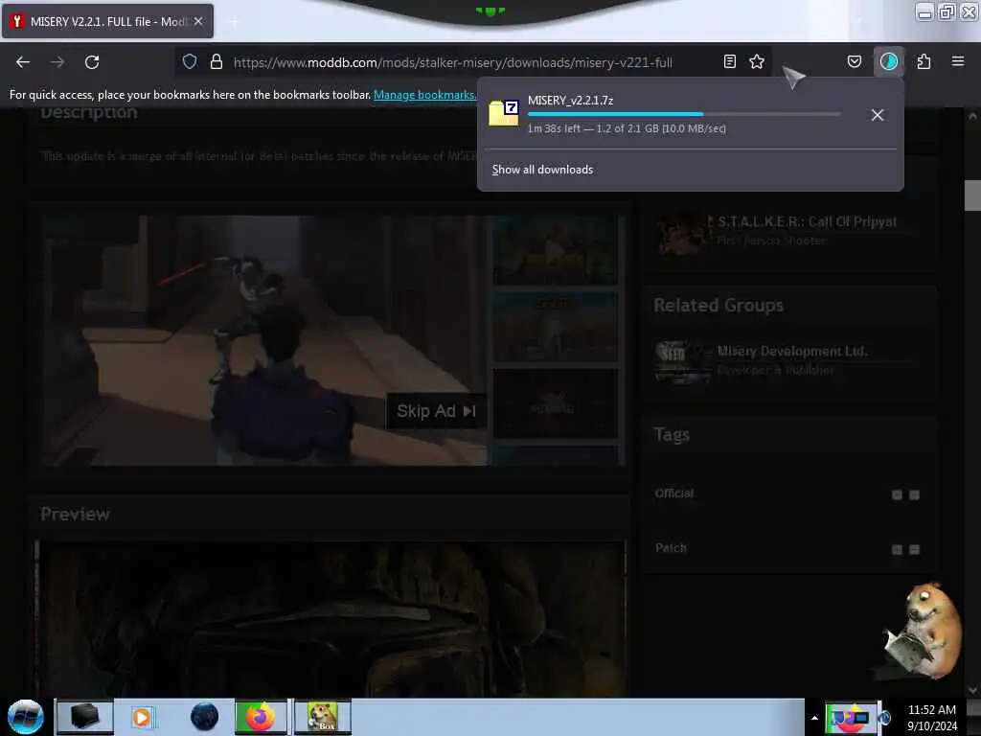Image resolution: width=981 pixels, height=736 pixels.
Task: Cancel the MISERY_v2.2.1.7z download
Action: tap(878, 115)
